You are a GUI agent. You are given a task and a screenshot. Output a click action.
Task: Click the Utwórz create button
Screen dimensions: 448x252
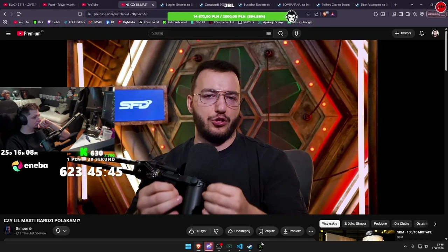click(403, 33)
